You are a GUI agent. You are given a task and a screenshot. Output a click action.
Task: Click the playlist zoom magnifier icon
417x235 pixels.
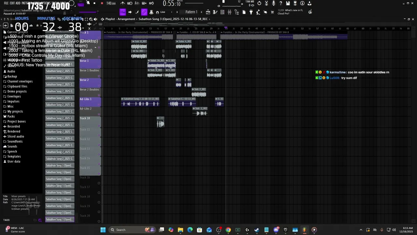click(91, 19)
